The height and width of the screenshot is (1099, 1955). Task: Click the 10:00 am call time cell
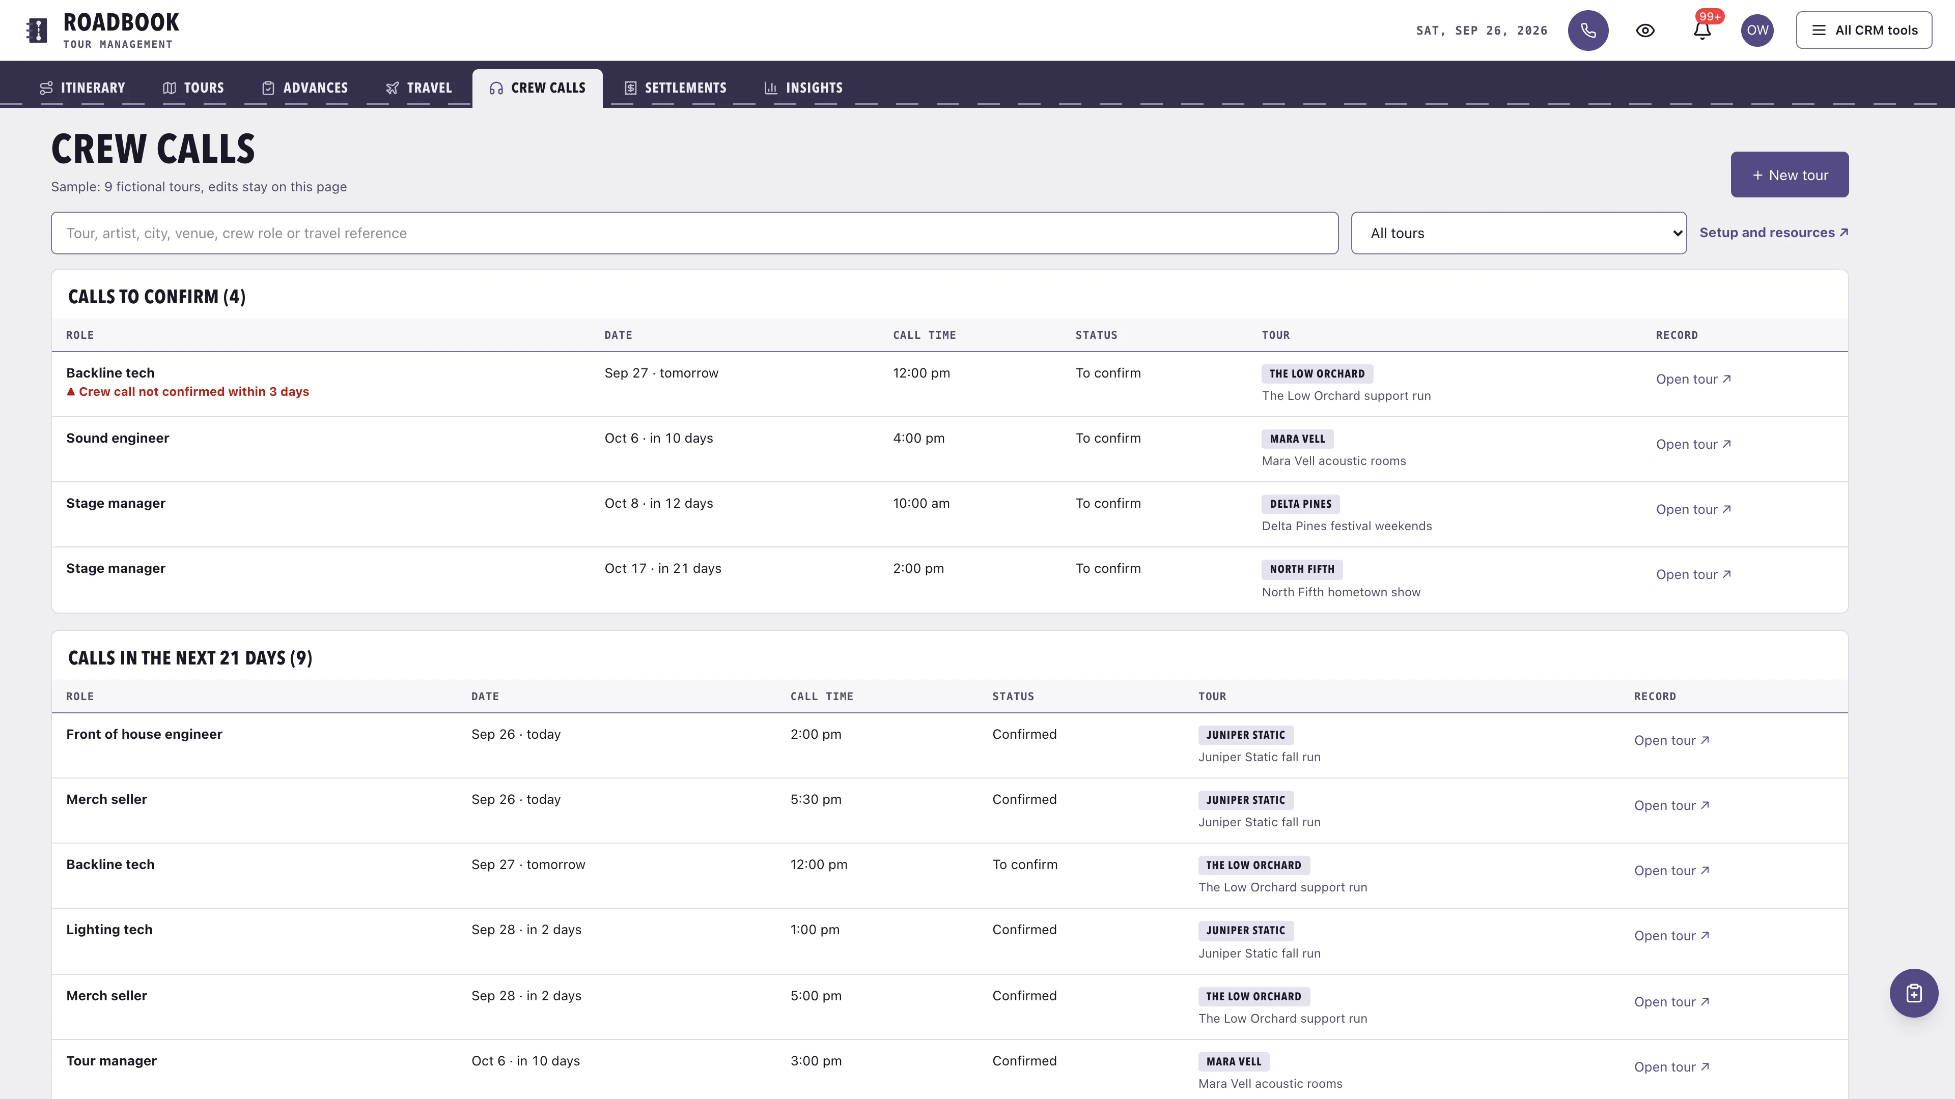click(920, 504)
